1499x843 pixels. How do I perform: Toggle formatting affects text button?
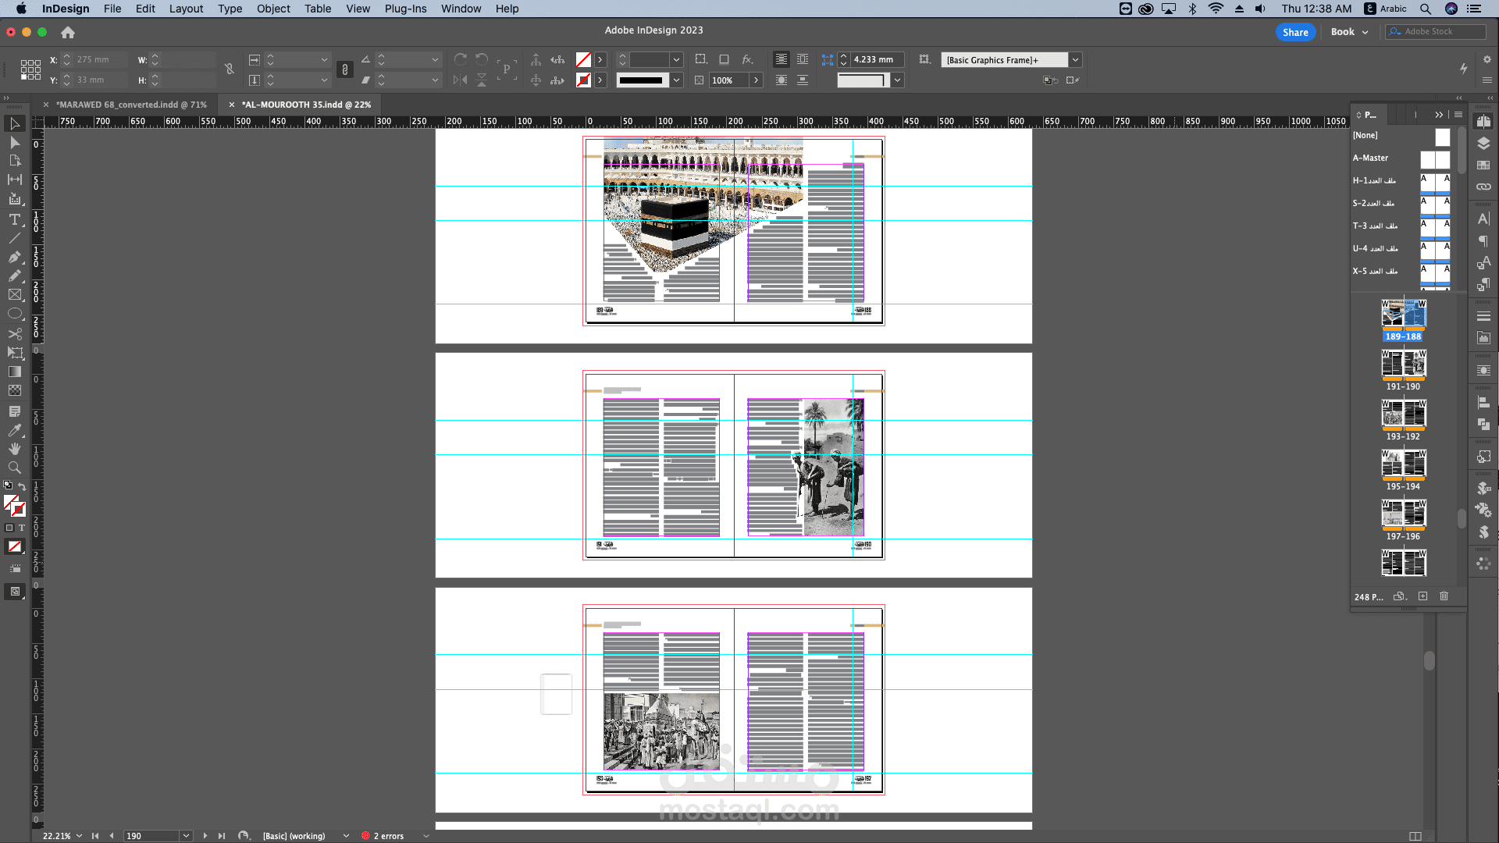point(22,528)
